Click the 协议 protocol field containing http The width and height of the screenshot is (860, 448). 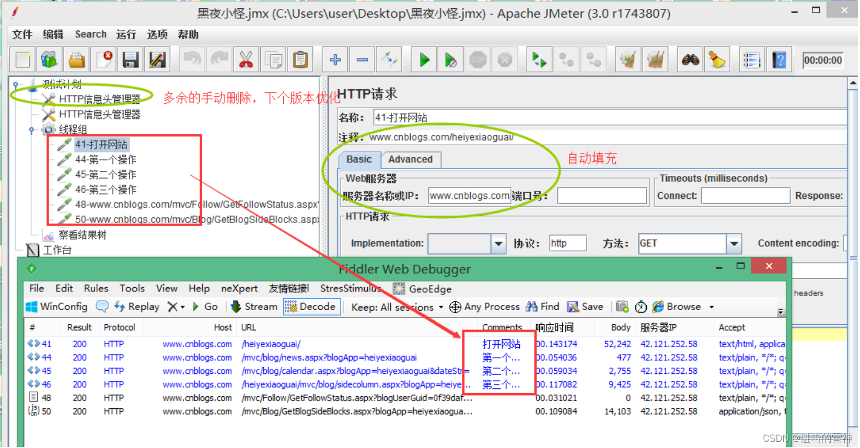[567, 243]
